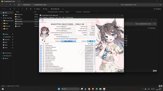Select the Percentage Used attribute row
Viewport: 163px width, 91px height.
tap(67, 52)
